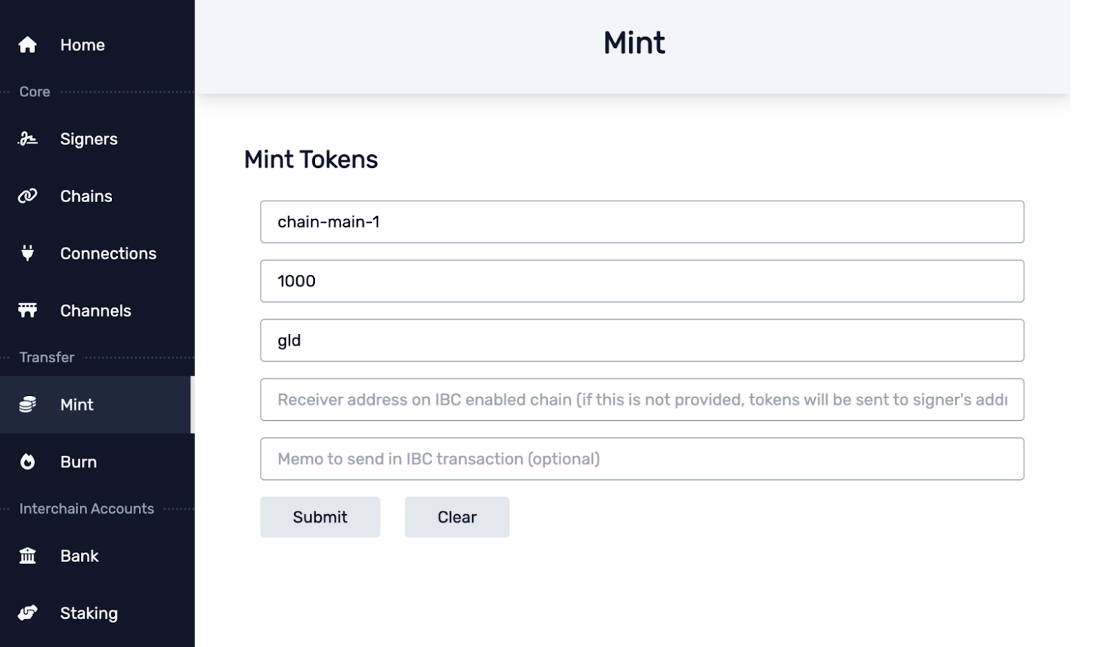Open the Signers menu item
The image size is (1118, 647).
[89, 140]
